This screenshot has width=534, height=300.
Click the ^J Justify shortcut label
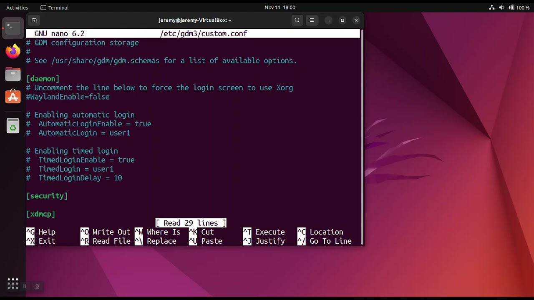(264, 241)
